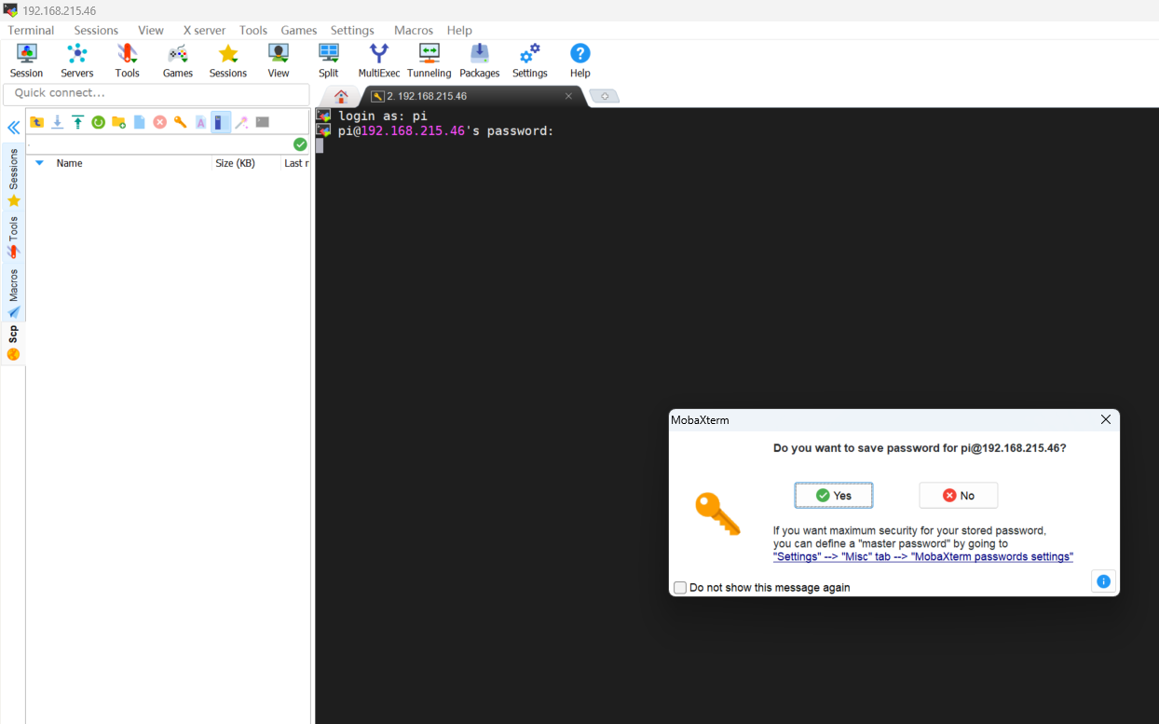1159x724 pixels.
Task: Click the magic wand icon in SCP toolbar
Action: tap(242, 122)
